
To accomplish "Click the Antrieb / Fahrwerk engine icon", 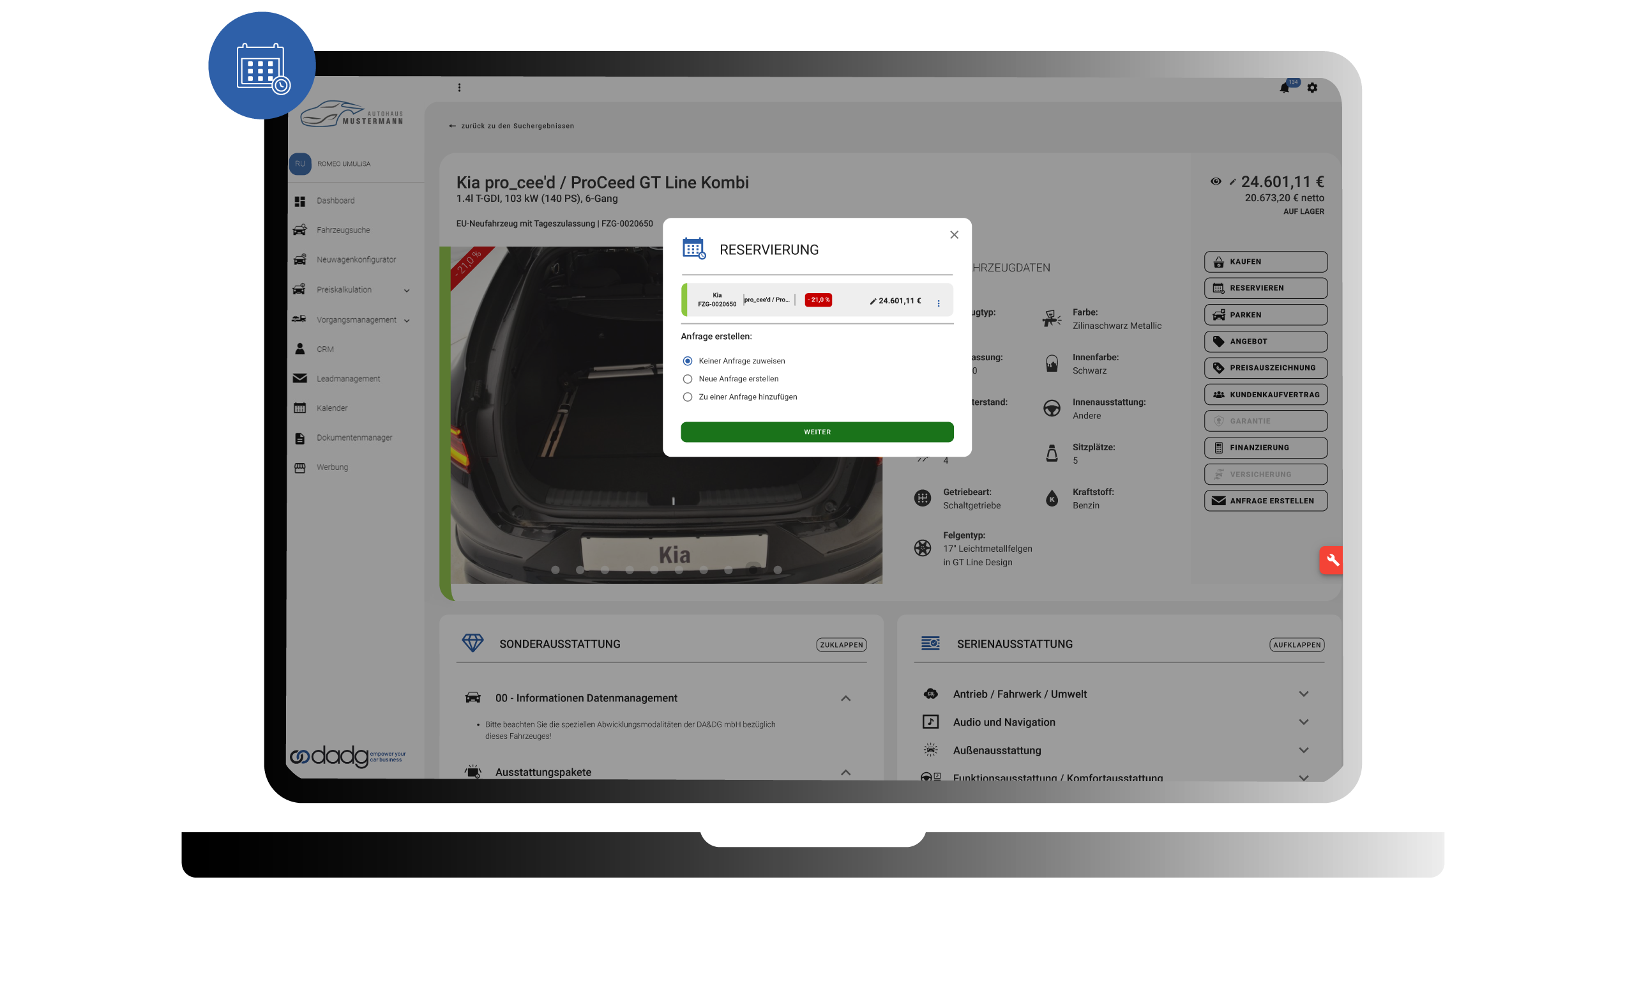I will pyautogui.click(x=930, y=694).
